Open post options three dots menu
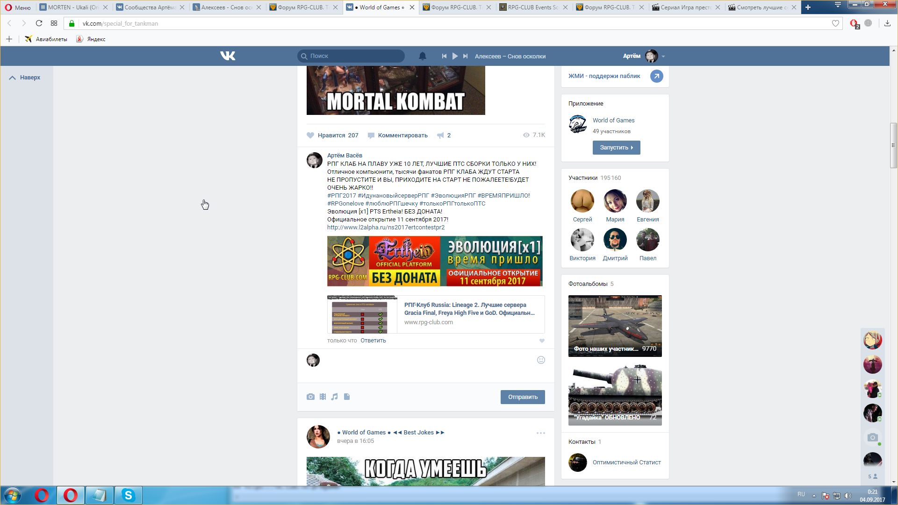The height and width of the screenshot is (505, 898). point(541,433)
